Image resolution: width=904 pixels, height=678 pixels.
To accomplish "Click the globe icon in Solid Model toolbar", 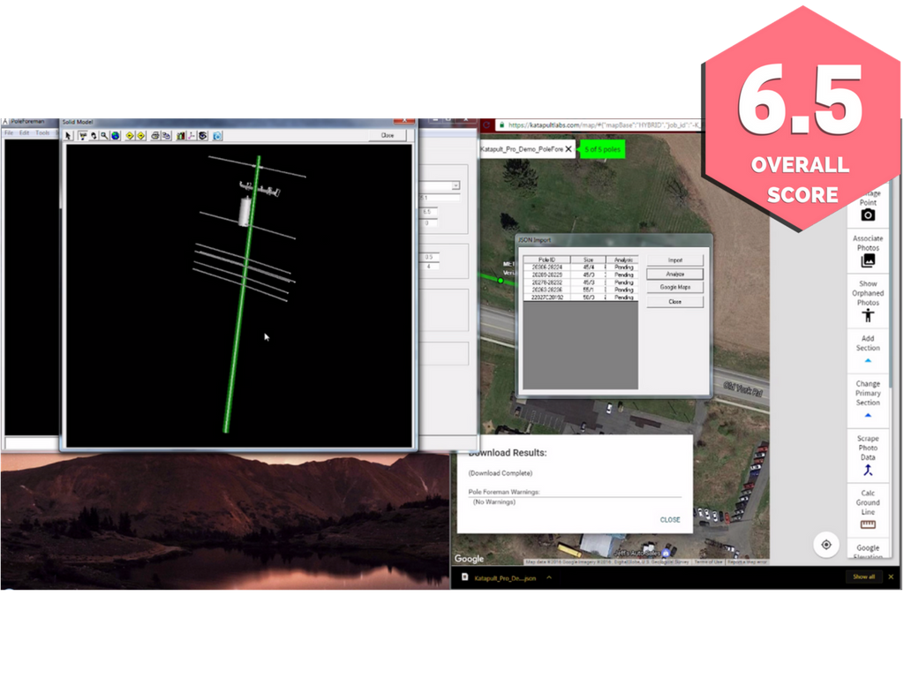I will coord(116,136).
